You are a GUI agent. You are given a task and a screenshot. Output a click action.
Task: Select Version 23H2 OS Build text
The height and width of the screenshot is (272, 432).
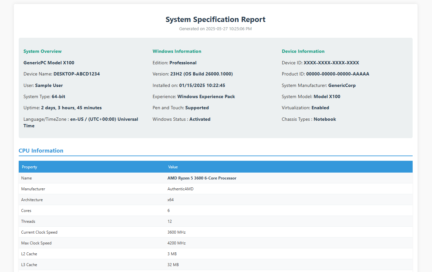pos(193,74)
